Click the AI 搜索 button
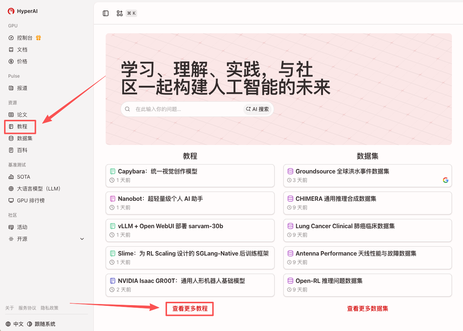The image size is (463, 331). 258,109
